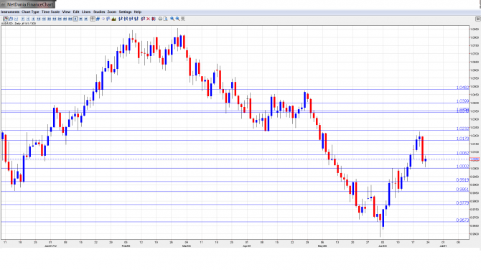Select the candlestick chart type icon

pyautogui.click(x=6, y=19)
